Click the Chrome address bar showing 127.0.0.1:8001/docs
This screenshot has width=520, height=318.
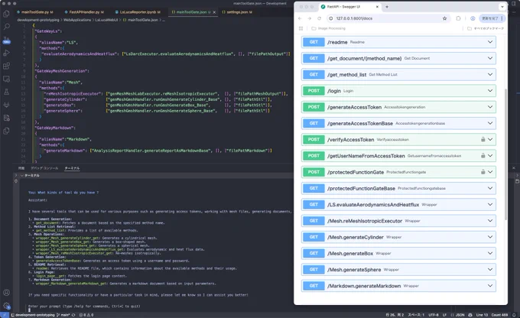click(x=388, y=18)
